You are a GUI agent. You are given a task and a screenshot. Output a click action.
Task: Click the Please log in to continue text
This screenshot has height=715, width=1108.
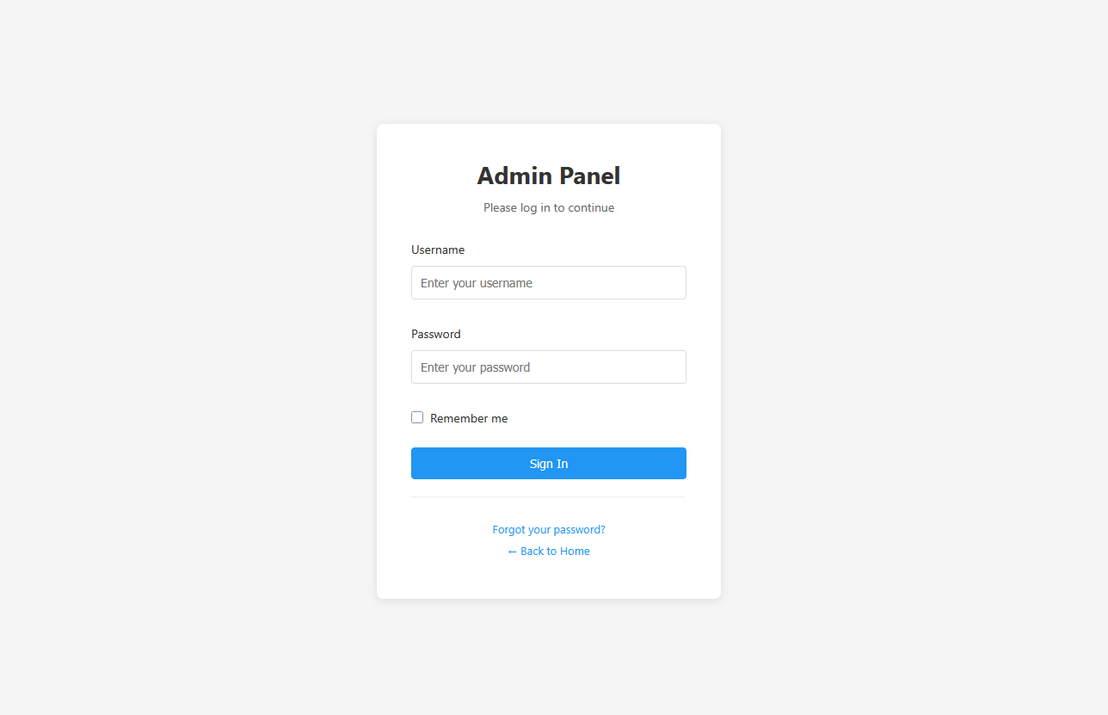click(x=548, y=207)
